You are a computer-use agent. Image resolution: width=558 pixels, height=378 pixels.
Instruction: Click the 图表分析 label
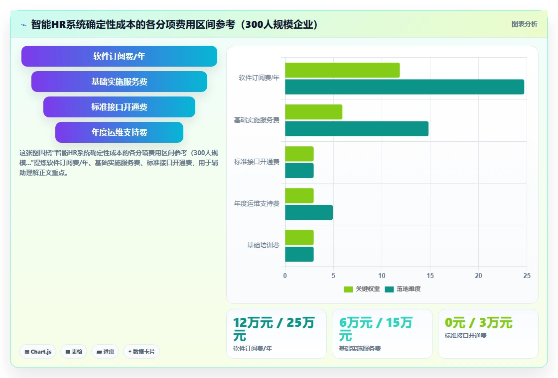(524, 24)
